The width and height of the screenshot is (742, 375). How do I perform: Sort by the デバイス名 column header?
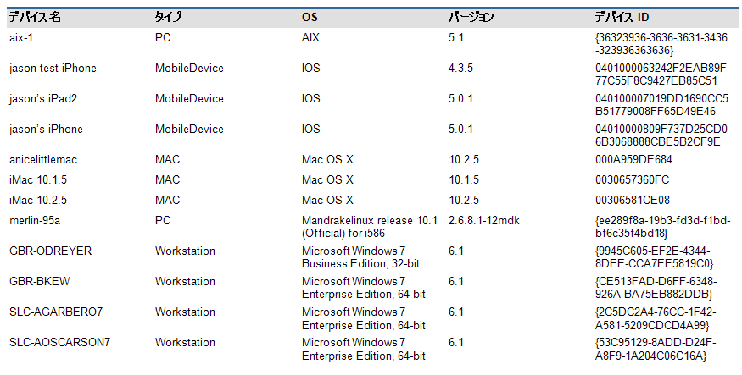click(x=35, y=18)
